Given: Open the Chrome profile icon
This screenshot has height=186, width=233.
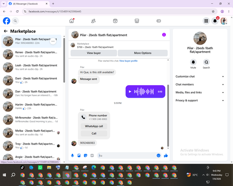Looking at the screenshot, I should click(x=222, y=12).
